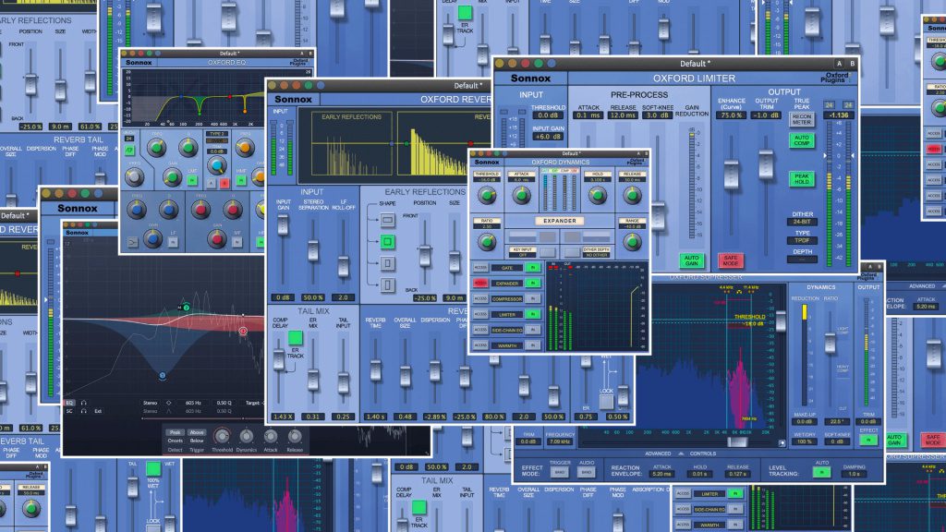Select Peak detect mode

point(175,432)
